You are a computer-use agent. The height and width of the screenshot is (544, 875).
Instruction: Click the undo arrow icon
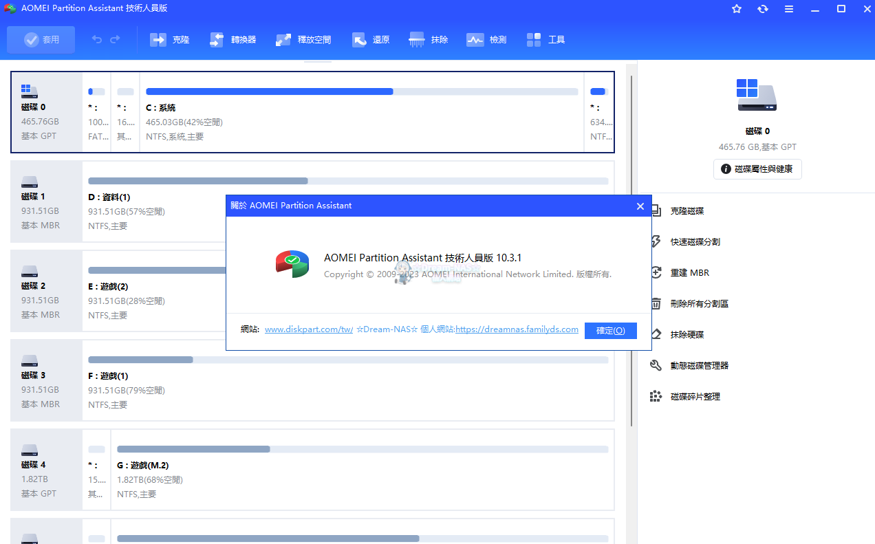pyautogui.click(x=96, y=39)
